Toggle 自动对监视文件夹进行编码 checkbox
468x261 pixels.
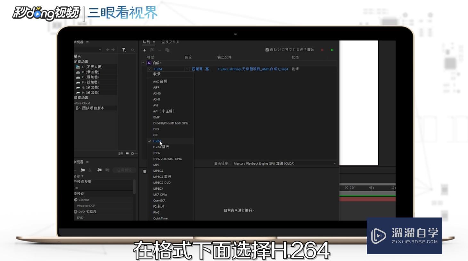click(x=267, y=50)
